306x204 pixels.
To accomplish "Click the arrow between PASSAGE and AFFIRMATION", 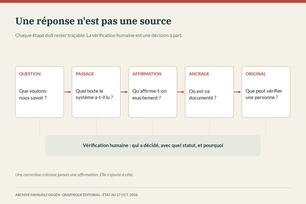I will pyautogui.click(x=124, y=92).
